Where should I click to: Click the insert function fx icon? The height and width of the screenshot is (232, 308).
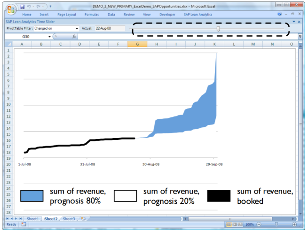pos(74,37)
